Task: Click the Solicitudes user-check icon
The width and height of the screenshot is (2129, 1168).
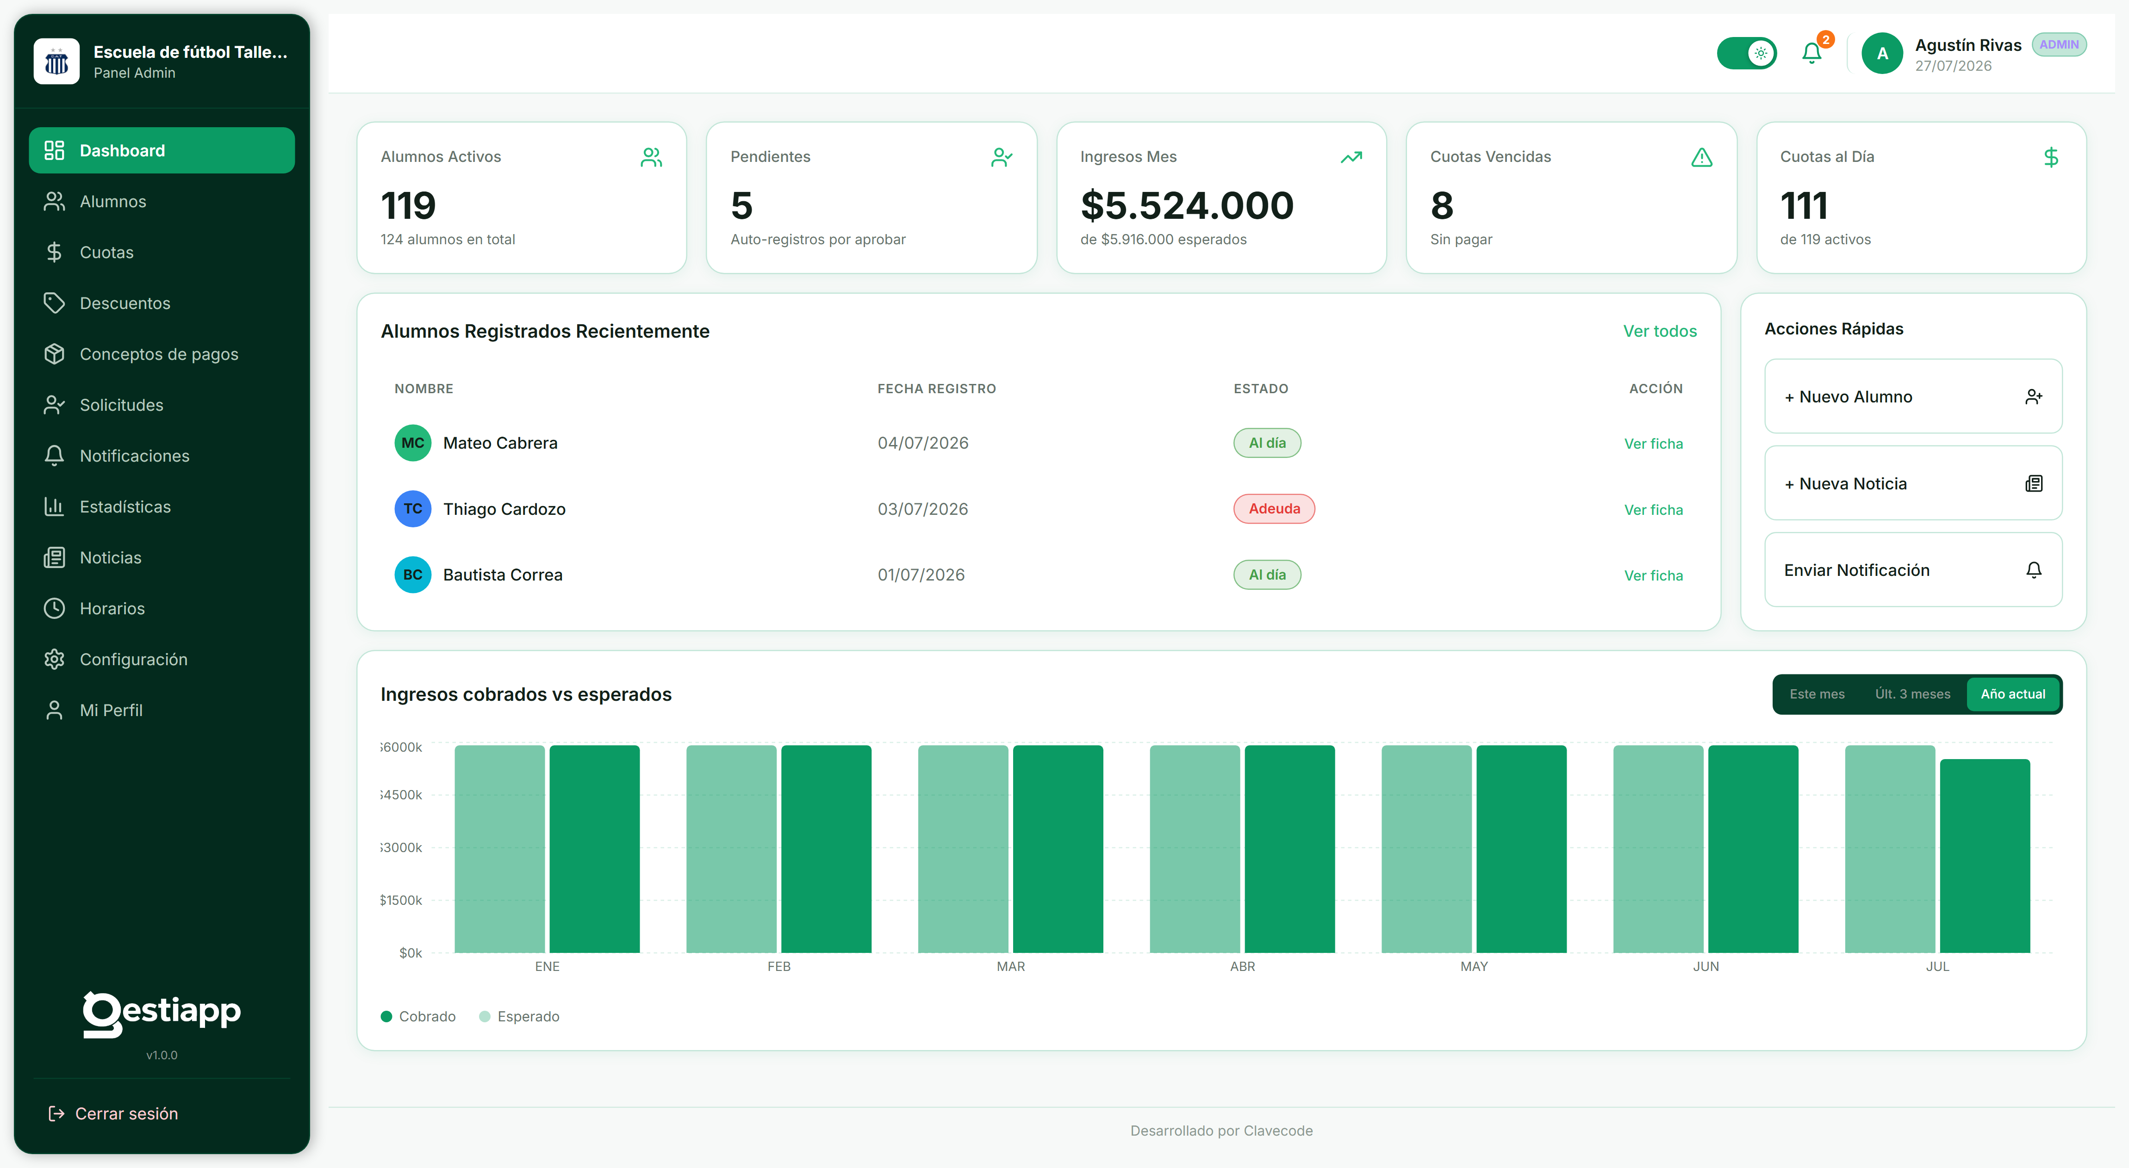Action: click(55, 405)
